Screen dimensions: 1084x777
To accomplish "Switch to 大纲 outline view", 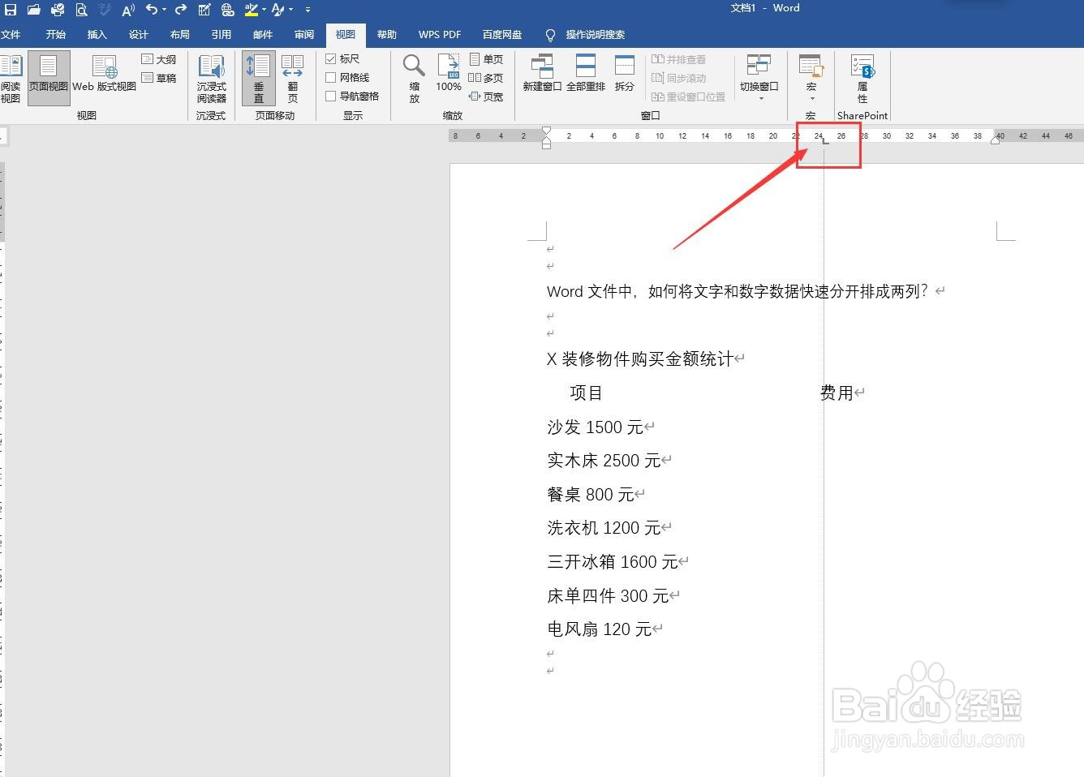I will [x=159, y=58].
